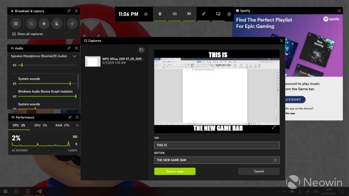349x196 pixels.
Task: Toggle the Audio widget in Game bar
Action: pos(174,14)
